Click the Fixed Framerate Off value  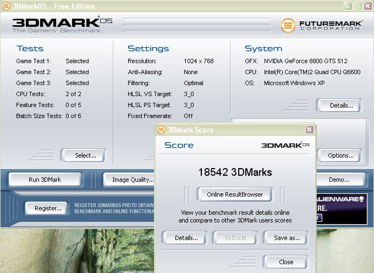pyautogui.click(x=188, y=116)
